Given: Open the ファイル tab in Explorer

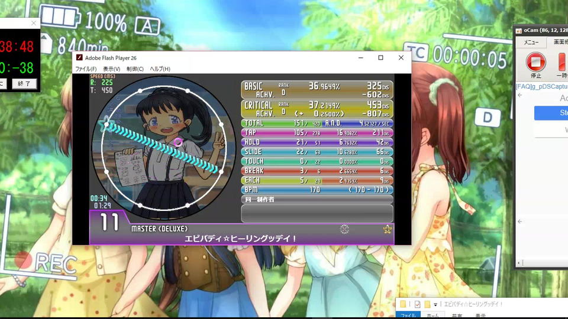Looking at the screenshot, I should pos(409,315).
